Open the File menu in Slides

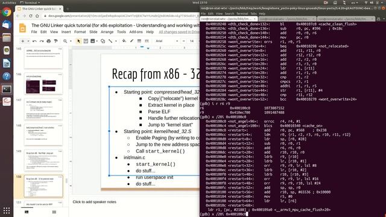point(34,32)
